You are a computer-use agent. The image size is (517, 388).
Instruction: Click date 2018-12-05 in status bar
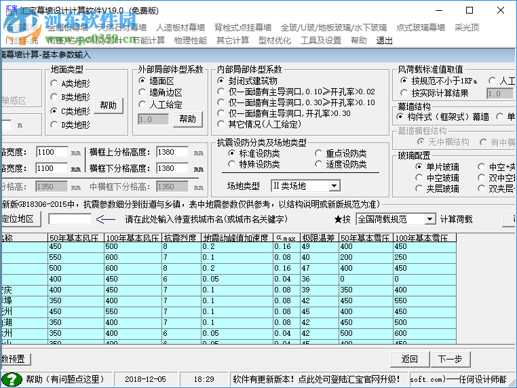click(145, 379)
